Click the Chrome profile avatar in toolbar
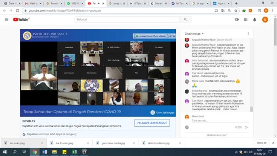The height and width of the screenshot is (156, 277). click(266, 11)
